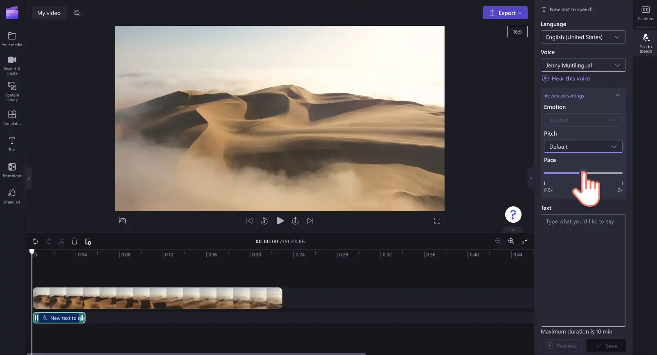Open the Language dropdown
This screenshot has width=657, height=355.
tap(583, 37)
